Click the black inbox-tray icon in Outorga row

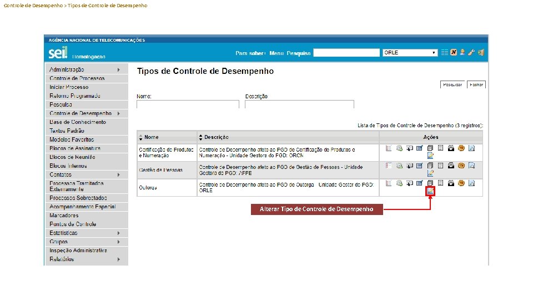point(451,183)
